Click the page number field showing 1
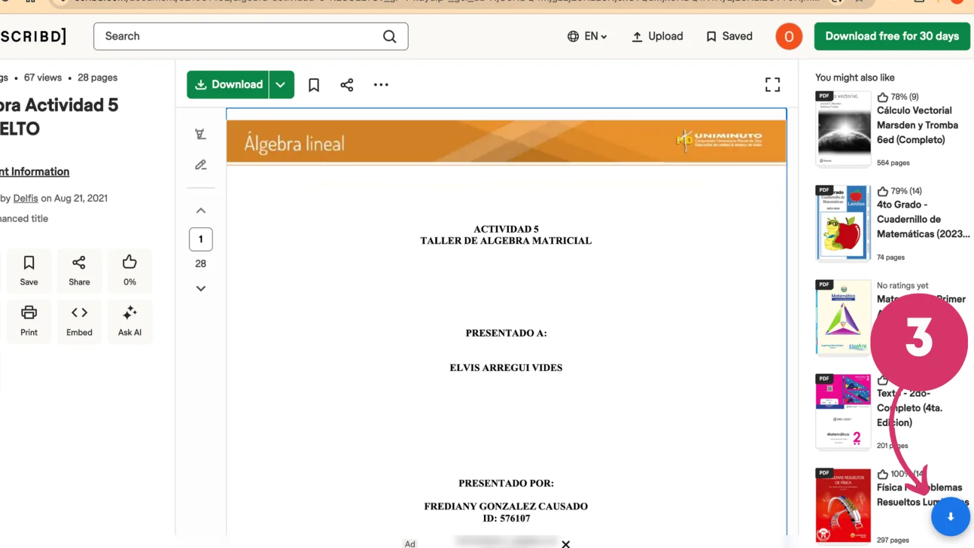 (201, 239)
